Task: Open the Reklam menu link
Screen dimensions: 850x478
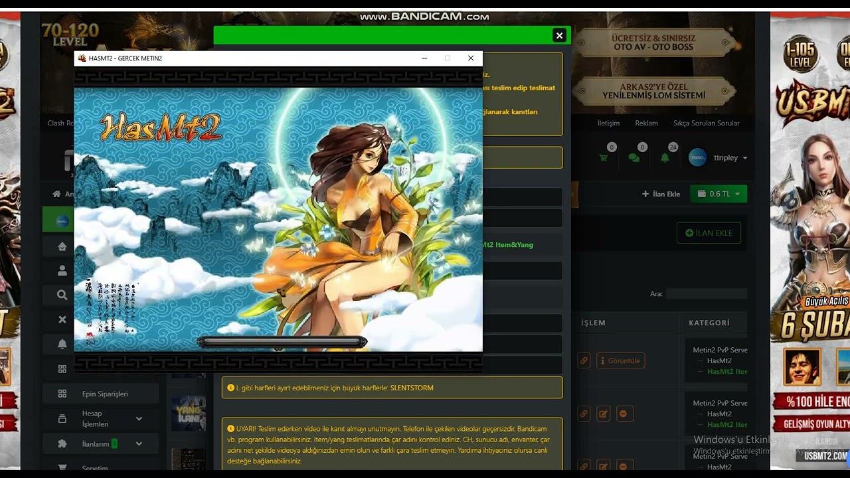Action: coord(646,123)
